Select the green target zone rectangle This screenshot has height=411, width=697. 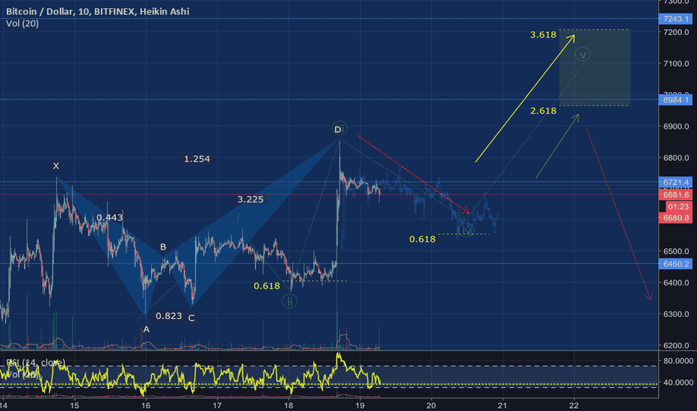[x=595, y=68]
